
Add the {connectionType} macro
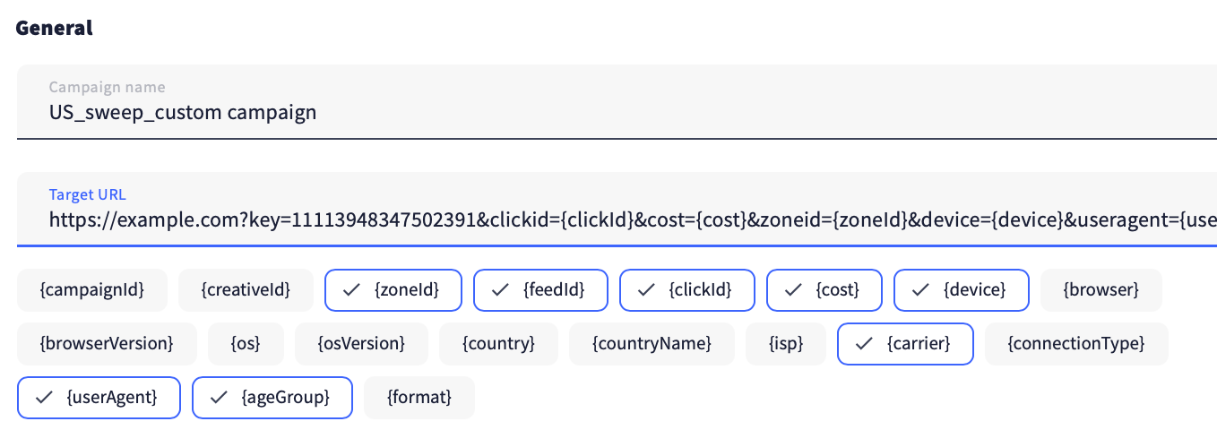tap(1076, 343)
